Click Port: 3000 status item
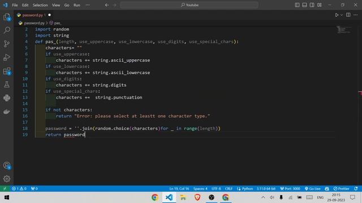 click(290, 188)
